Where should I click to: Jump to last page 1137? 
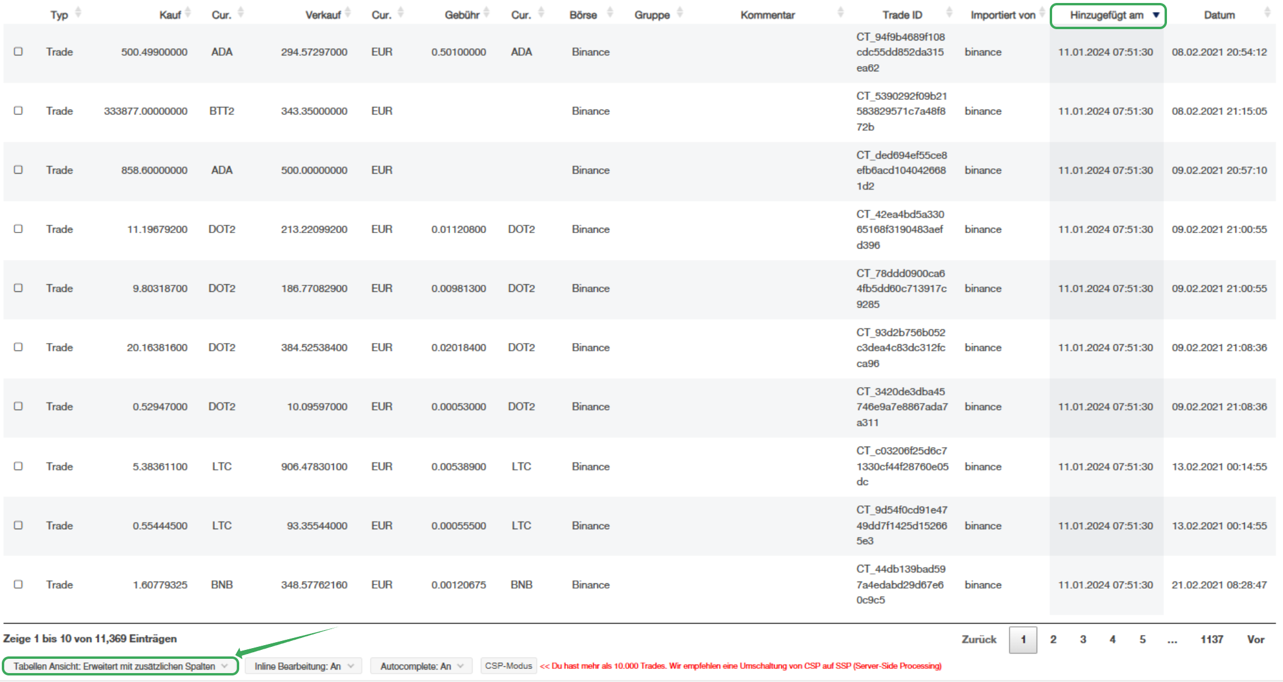coord(1212,640)
